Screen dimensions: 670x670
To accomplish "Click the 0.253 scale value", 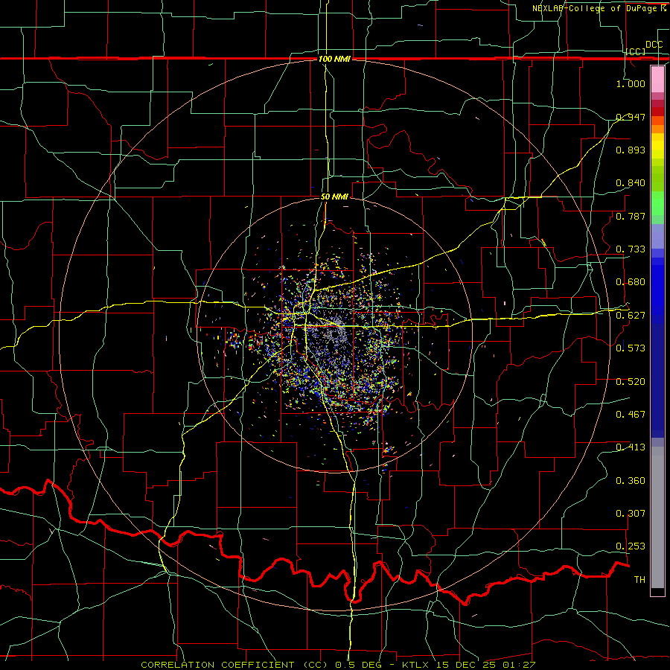I will (x=631, y=546).
